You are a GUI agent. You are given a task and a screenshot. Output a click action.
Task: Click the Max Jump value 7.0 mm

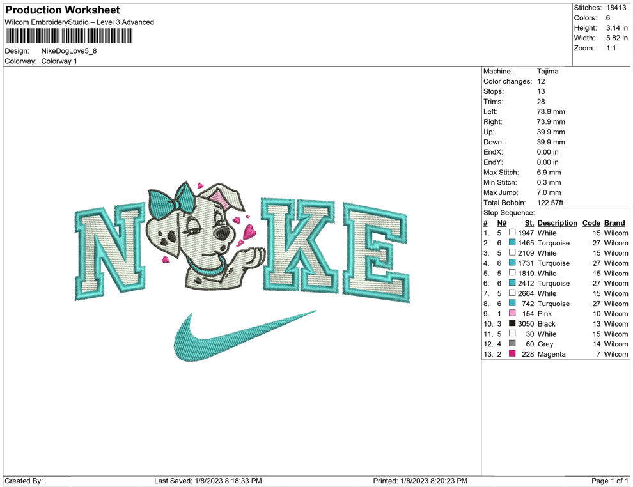549,192
